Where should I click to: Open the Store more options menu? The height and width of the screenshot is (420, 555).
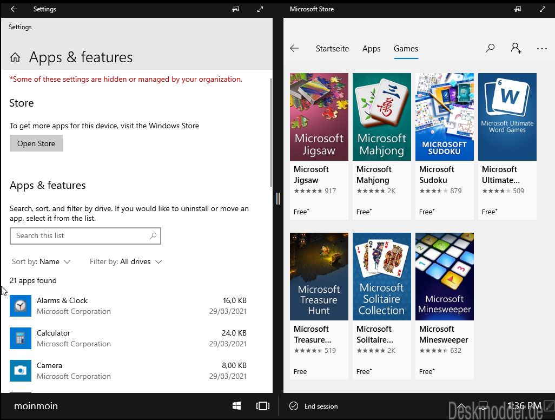(542, 49)
